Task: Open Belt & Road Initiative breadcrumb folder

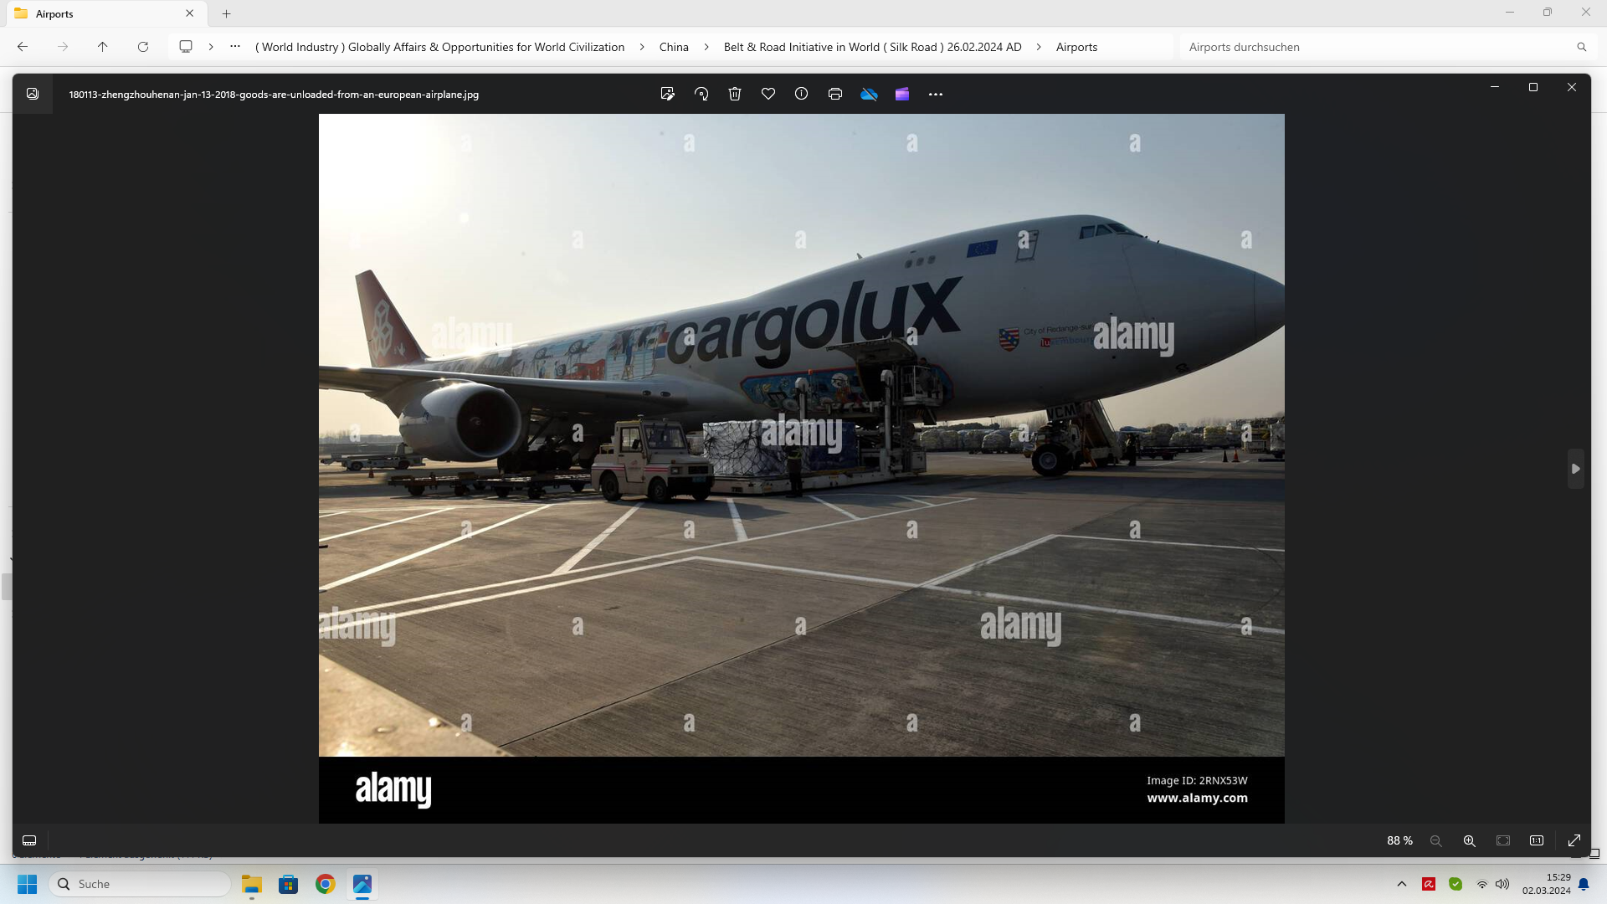Action: point(873,47)
